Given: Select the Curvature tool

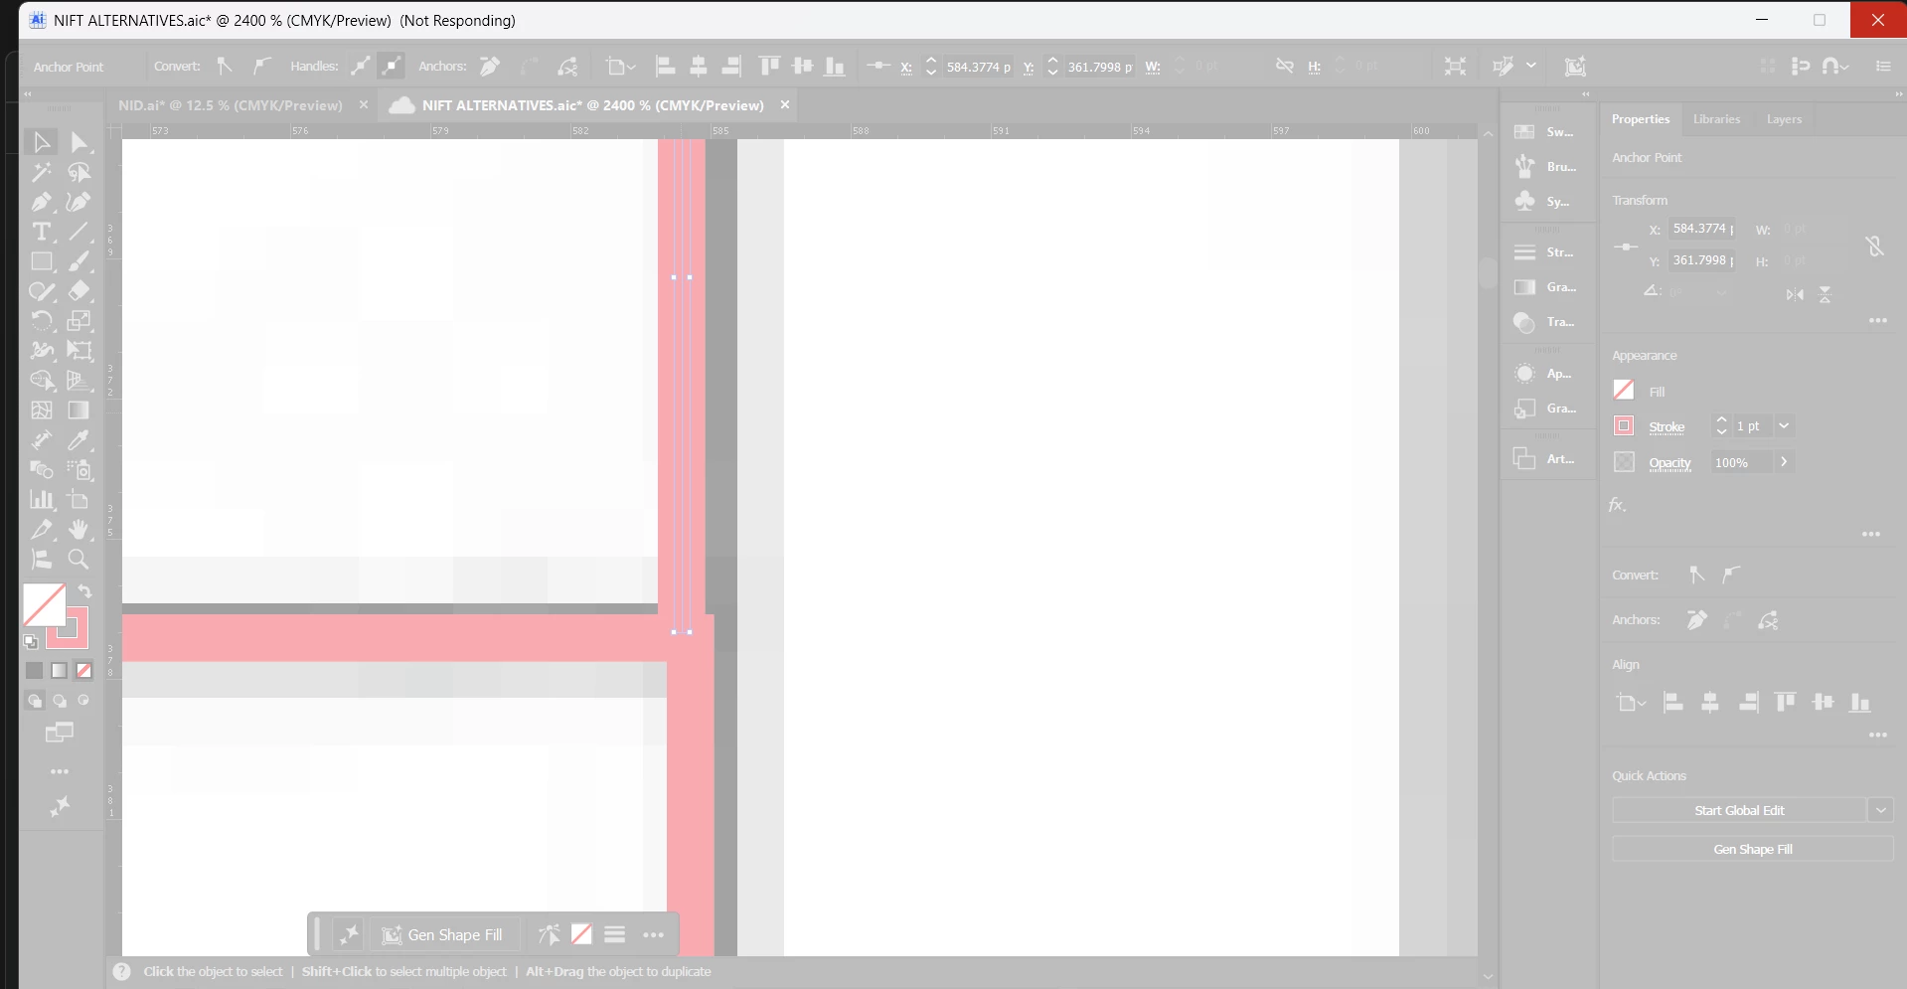Looking at the screenshot, I should (79, 202).
